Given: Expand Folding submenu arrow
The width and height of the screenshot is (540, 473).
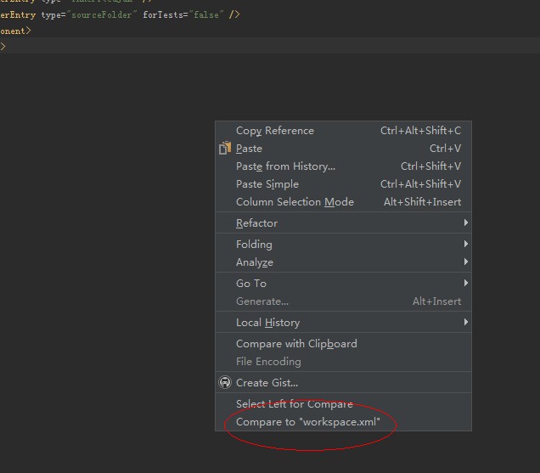Looking at the screenshot, I should click(465, 244).
